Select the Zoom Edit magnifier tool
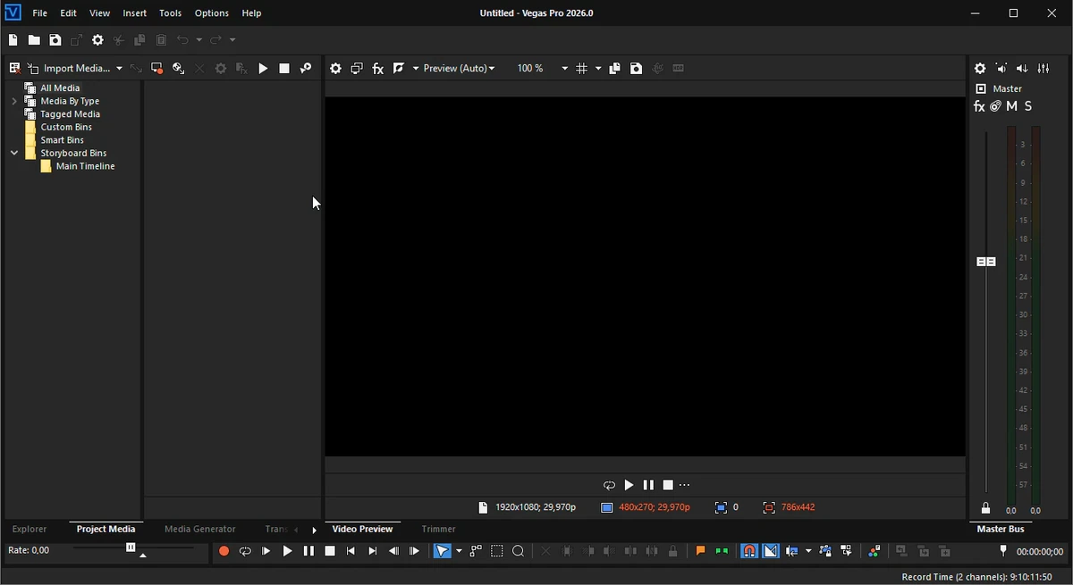The height and width of the screenshot is (585, 1073). (519, 552)
